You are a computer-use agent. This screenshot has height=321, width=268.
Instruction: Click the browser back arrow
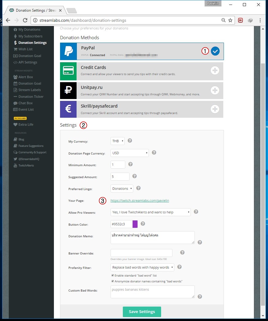click(8, 20)
